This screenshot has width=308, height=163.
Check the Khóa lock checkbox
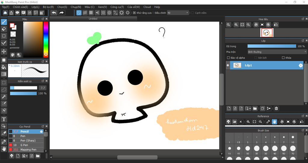pos(283,58)
